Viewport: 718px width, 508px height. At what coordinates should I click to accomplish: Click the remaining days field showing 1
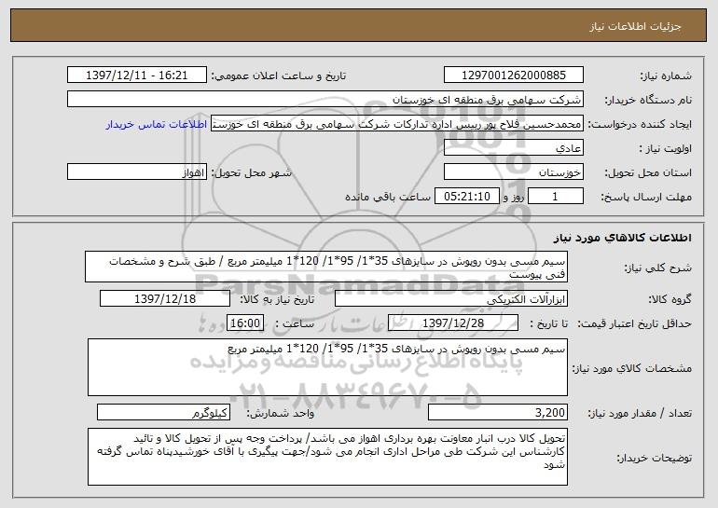[555, 197]
